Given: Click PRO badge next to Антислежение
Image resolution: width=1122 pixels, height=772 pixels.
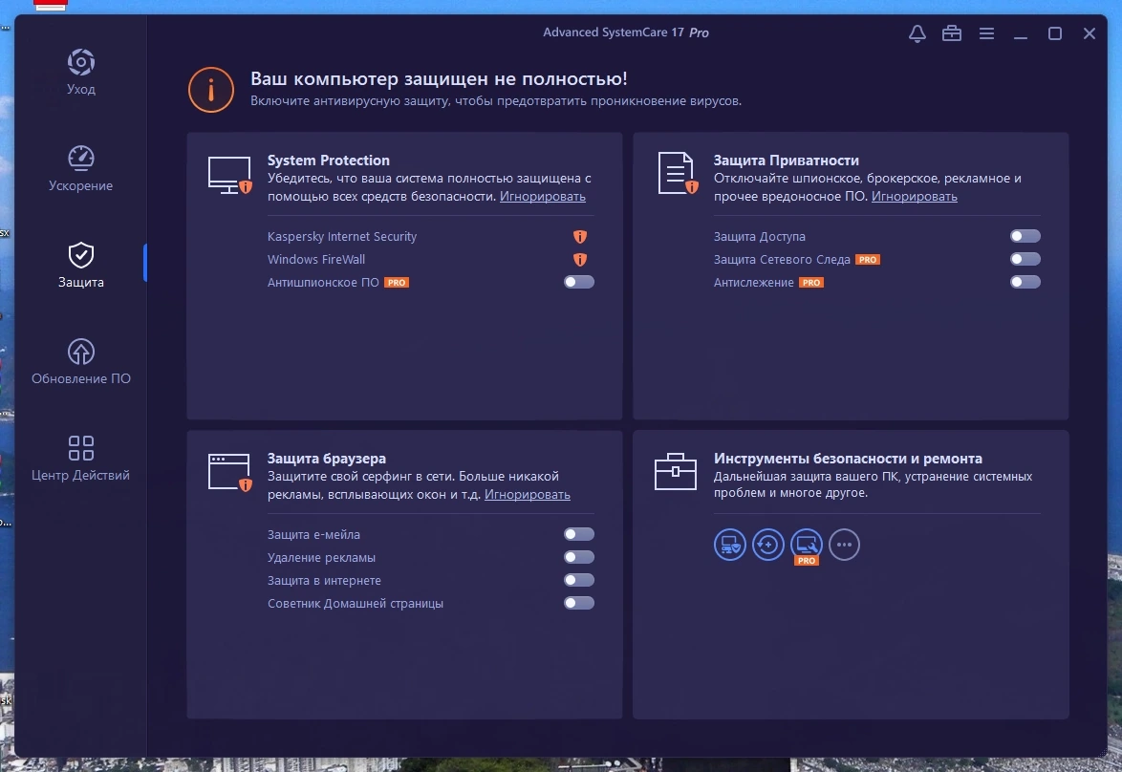Looking at the screenshot, I should pos(811,283).
